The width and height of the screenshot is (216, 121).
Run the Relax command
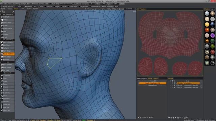(7, 84)
